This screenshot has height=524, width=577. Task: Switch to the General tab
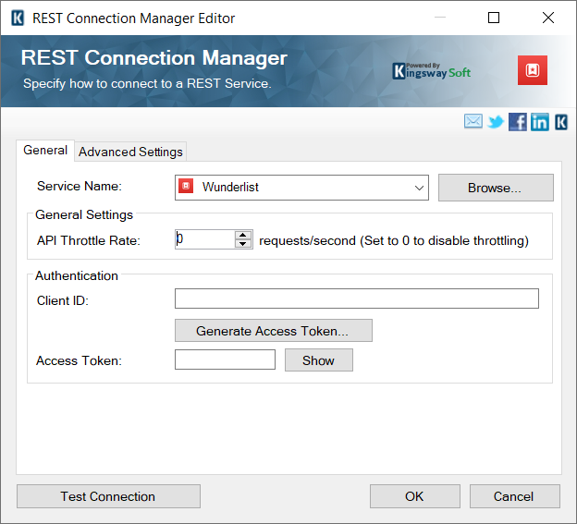(x=45, y=151)
